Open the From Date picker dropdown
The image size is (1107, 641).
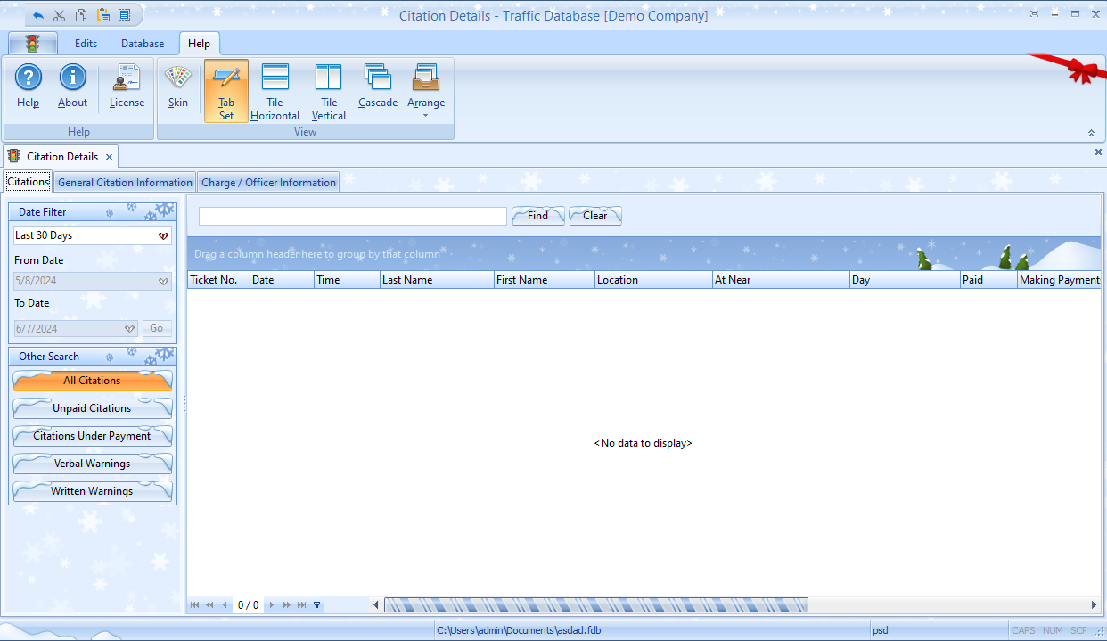coord(163,282)
